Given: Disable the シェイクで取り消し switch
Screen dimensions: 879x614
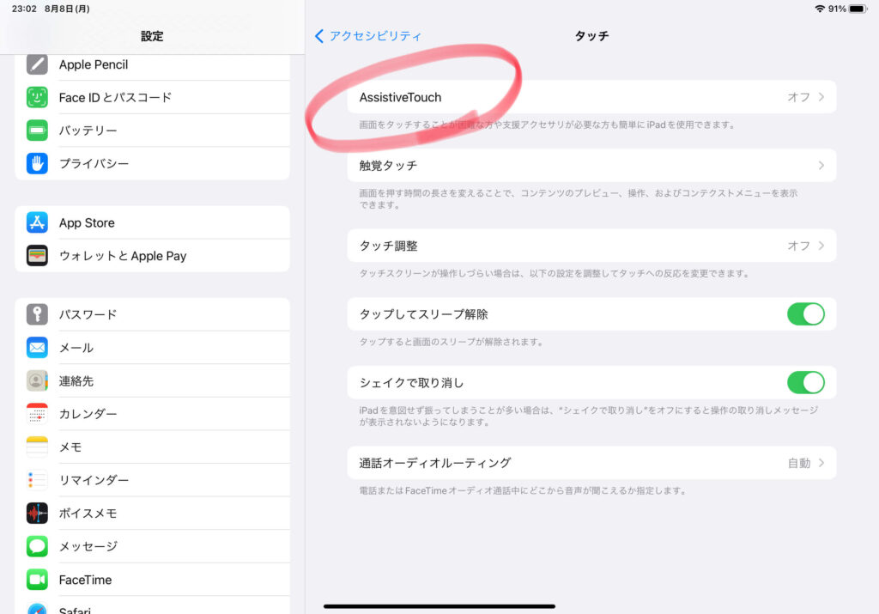Looking at the screenshot, I should pos(805,382).
